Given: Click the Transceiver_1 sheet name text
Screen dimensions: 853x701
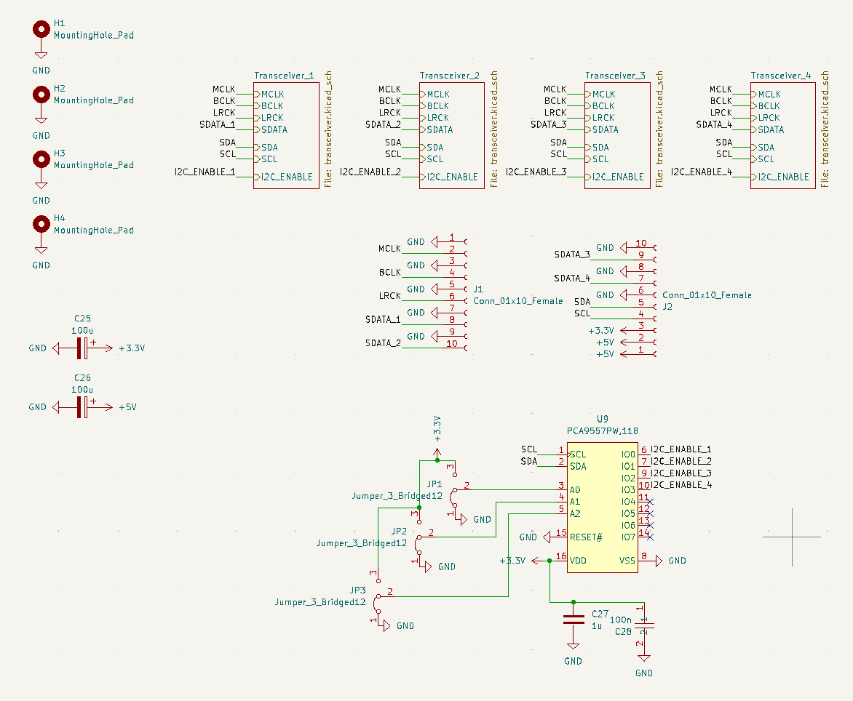Looking at the screenshot, I should pyautogui.click(x=284, y=76).
